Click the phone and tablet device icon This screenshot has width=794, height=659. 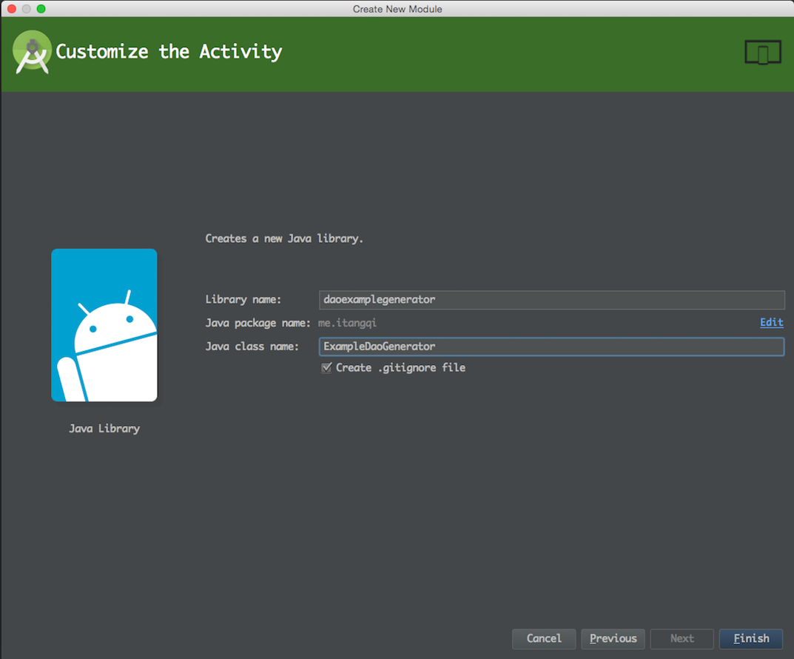pyautogui.click(x=763, y=53)
